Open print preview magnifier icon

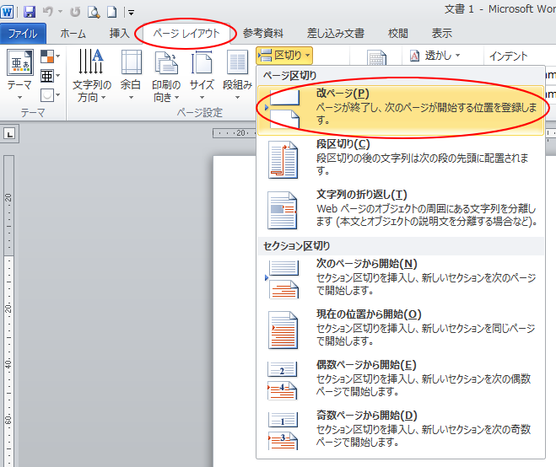(94, 12)
